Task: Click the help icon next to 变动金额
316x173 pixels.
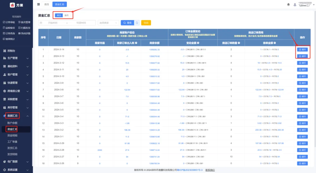Action: [198, 43]
